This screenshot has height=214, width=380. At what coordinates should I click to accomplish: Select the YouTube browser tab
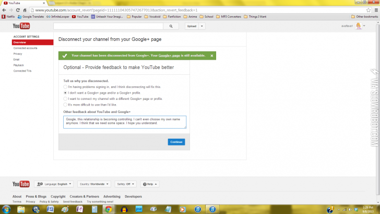pyautogui.click(x=24, y=3)
